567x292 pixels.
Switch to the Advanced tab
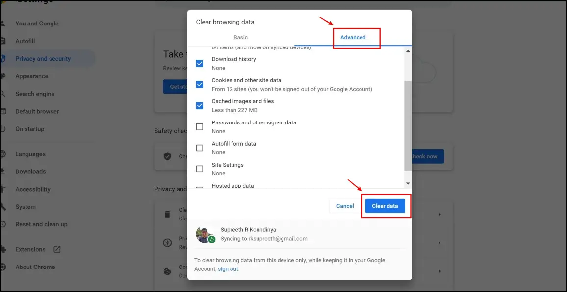[353, 37]
